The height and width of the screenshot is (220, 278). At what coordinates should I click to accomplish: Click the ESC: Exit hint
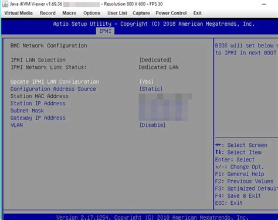click(229, 203)
